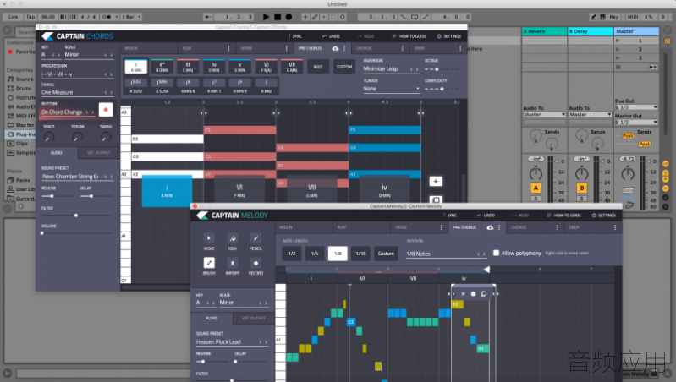
Task: Click next arrow for Progression i-VI-VII-iv
Action: (111, 74)
